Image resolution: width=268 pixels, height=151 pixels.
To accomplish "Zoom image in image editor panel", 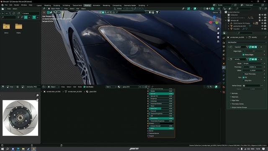I will 37,95.
